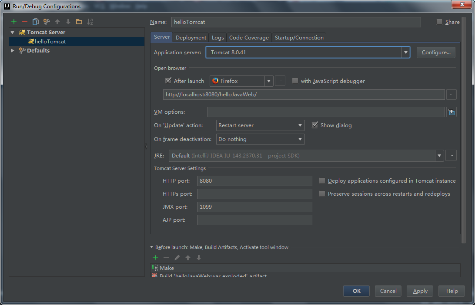Image resolution: width=475 pixels, height=305 pixels.
Task: Click the VM options text field
Action: click(326, 112)
